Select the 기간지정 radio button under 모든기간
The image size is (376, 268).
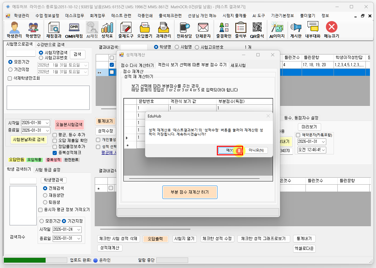(x=11, y=69)
